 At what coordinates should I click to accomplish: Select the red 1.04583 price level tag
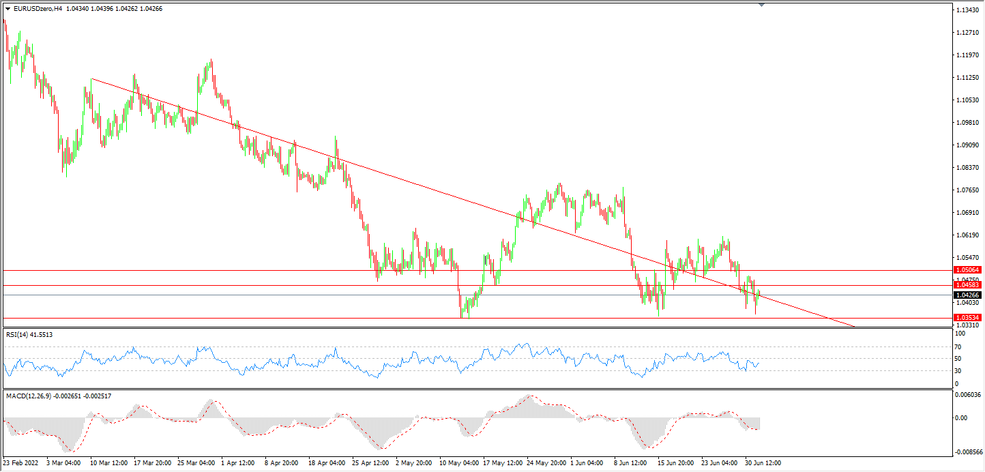(969, 284)
